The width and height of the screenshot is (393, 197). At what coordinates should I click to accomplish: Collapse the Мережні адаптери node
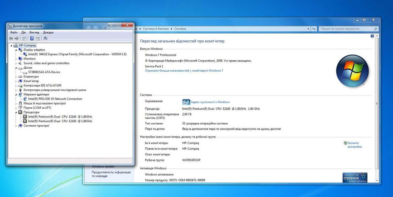click(x=16, y=95)
